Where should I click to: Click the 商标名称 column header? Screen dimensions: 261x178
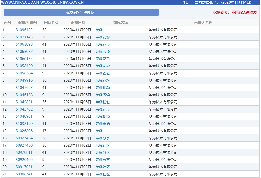click(x=121, y=23)
